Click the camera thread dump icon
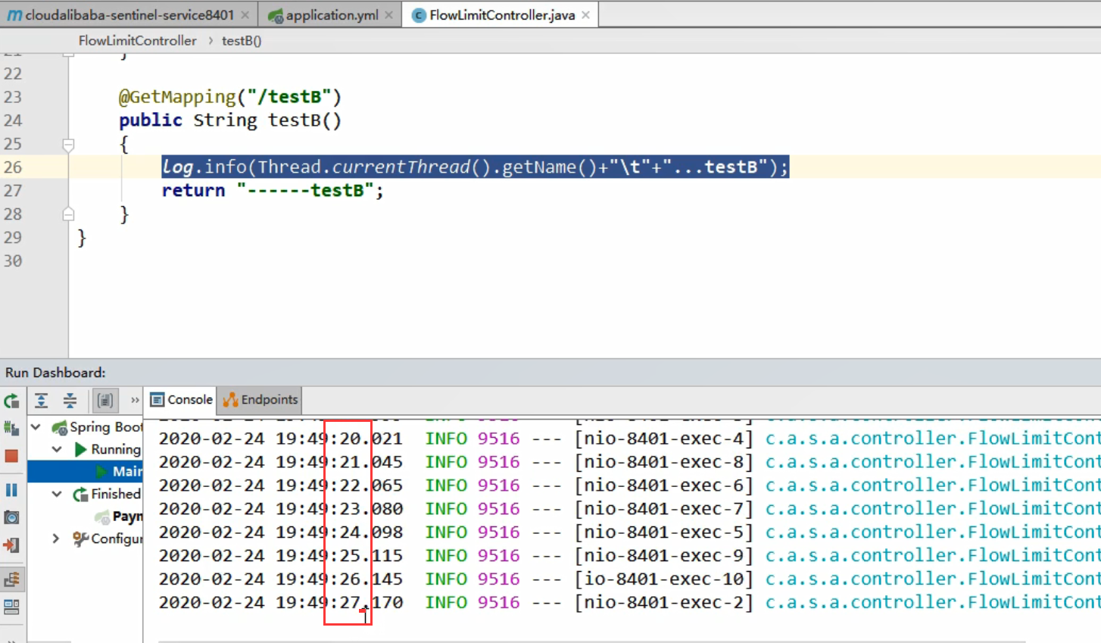This screenshot has width=1101, height=643. 11,517
